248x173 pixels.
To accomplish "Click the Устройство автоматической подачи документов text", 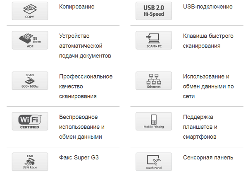I will point(85,46).
